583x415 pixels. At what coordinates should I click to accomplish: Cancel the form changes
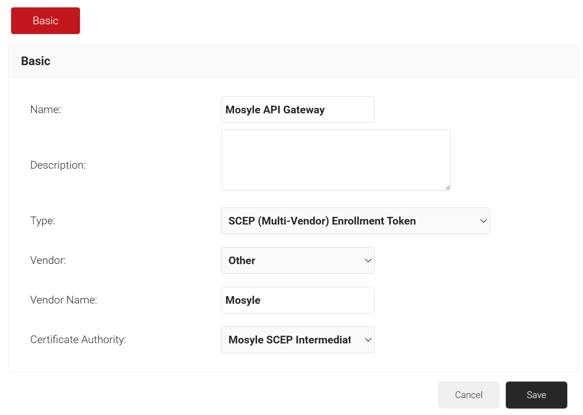point(469,395)
